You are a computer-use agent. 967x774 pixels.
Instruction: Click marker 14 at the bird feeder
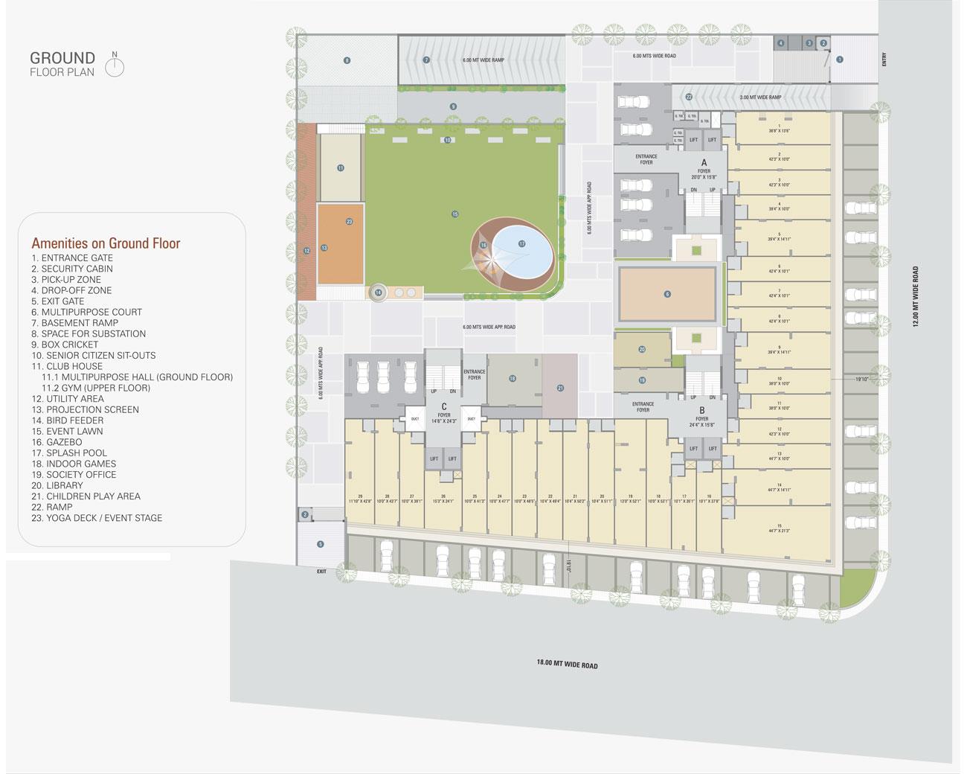point(379,292)
